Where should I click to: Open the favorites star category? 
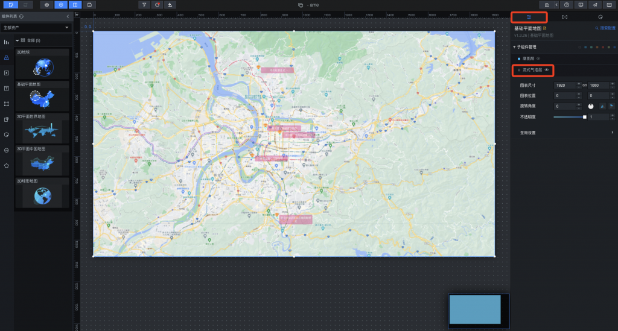(6, 166)
